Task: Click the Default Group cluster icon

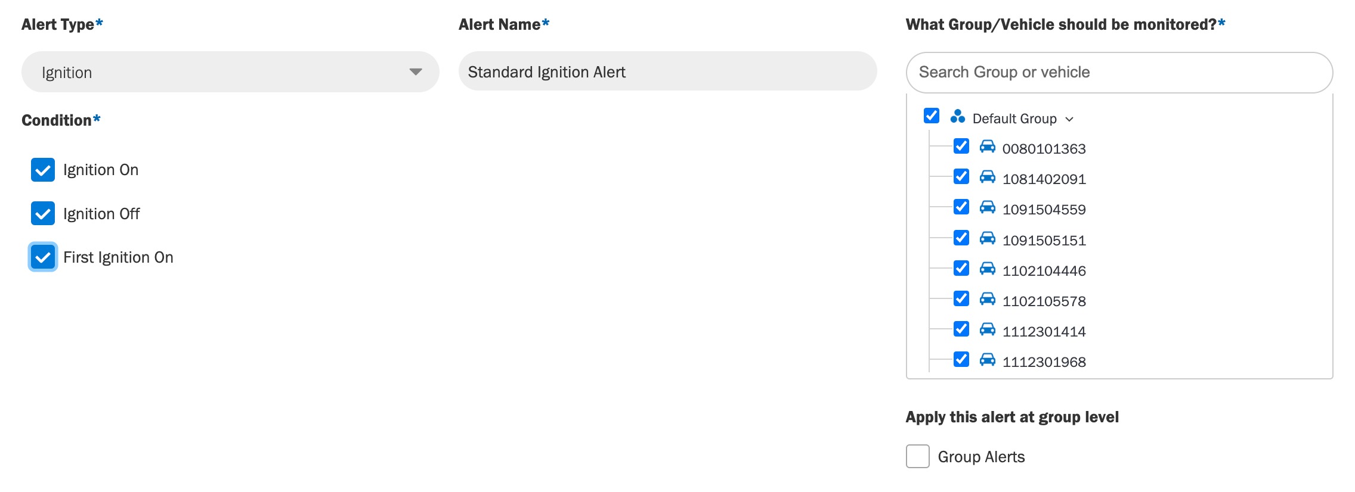Action: tap(958, 117)
